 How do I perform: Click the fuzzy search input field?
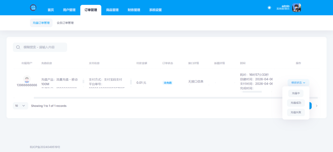pos(44,47)
